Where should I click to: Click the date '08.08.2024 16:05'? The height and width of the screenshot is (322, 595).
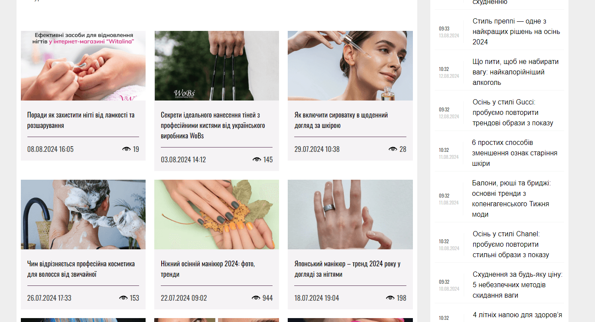click(x=50, y=149)
